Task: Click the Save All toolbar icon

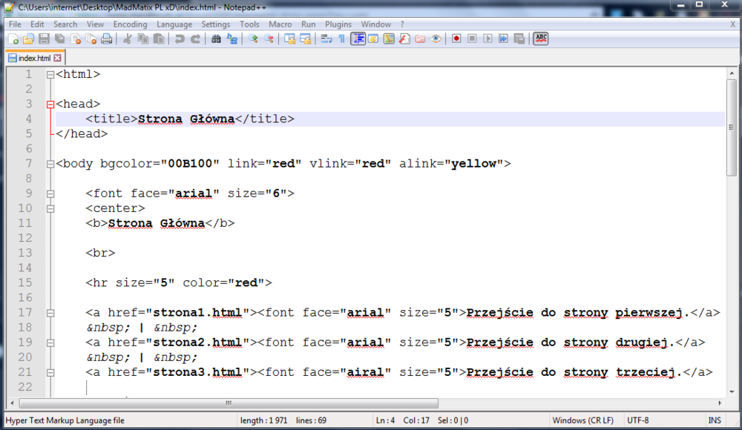Action: point(59,39)
